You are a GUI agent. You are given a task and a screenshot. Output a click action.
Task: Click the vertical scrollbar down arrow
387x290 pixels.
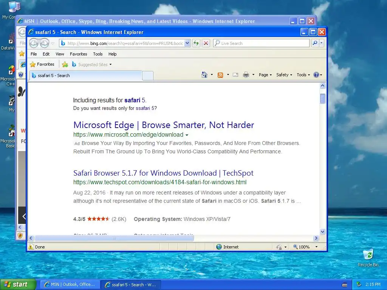(323, 231)
